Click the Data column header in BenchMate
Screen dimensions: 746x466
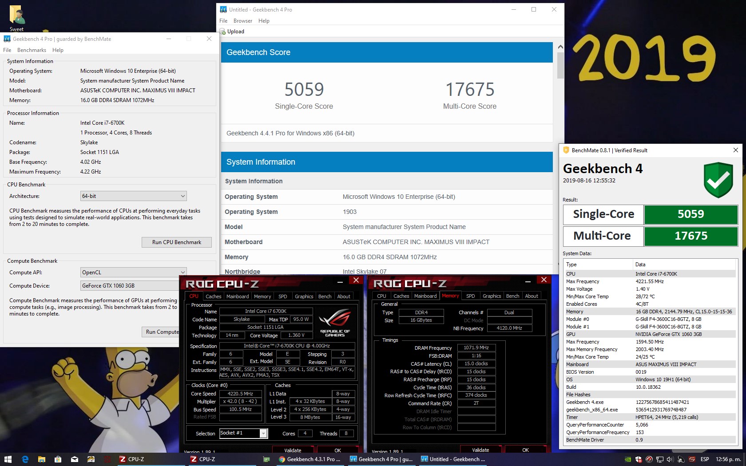point(684,265)
